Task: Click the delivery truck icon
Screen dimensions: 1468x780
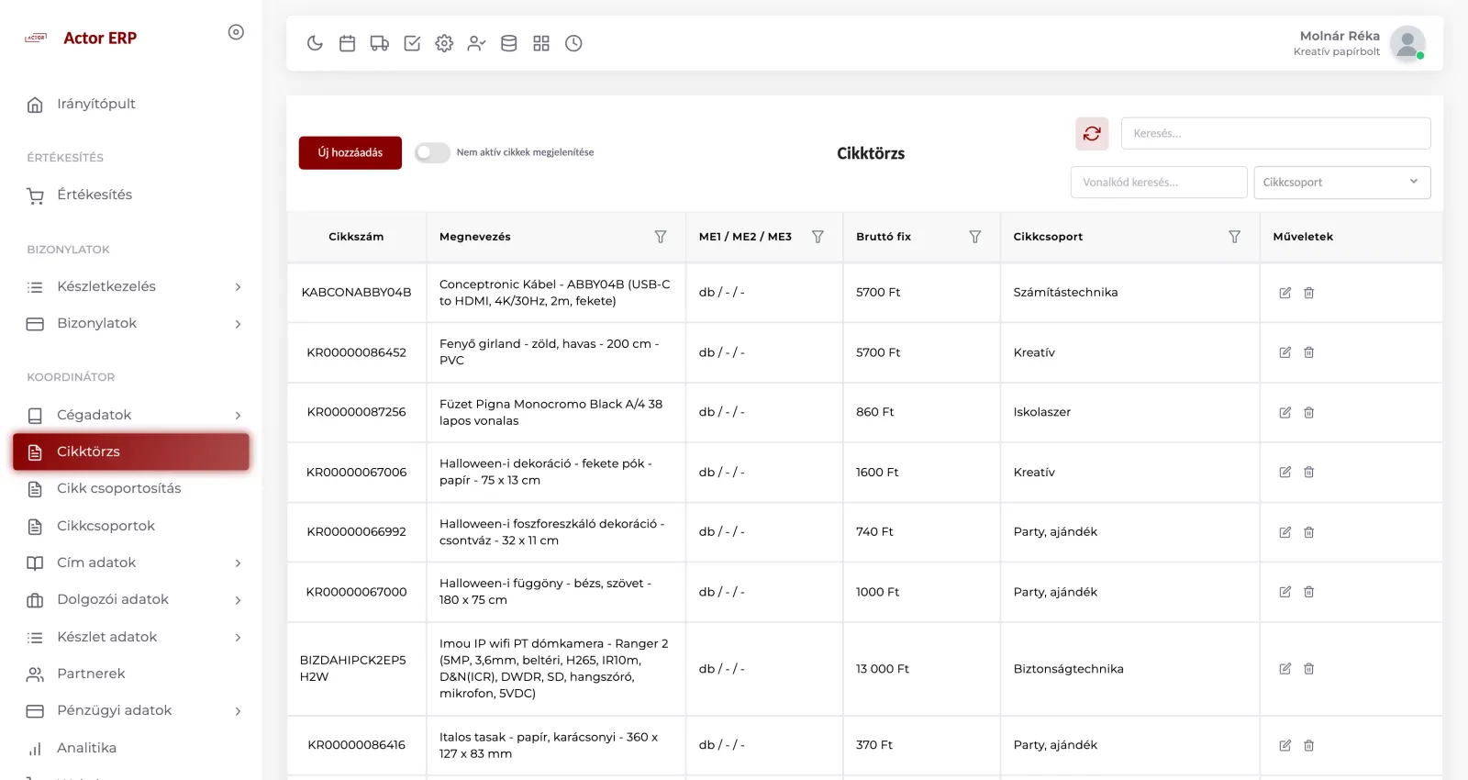Action: point(380,43)
